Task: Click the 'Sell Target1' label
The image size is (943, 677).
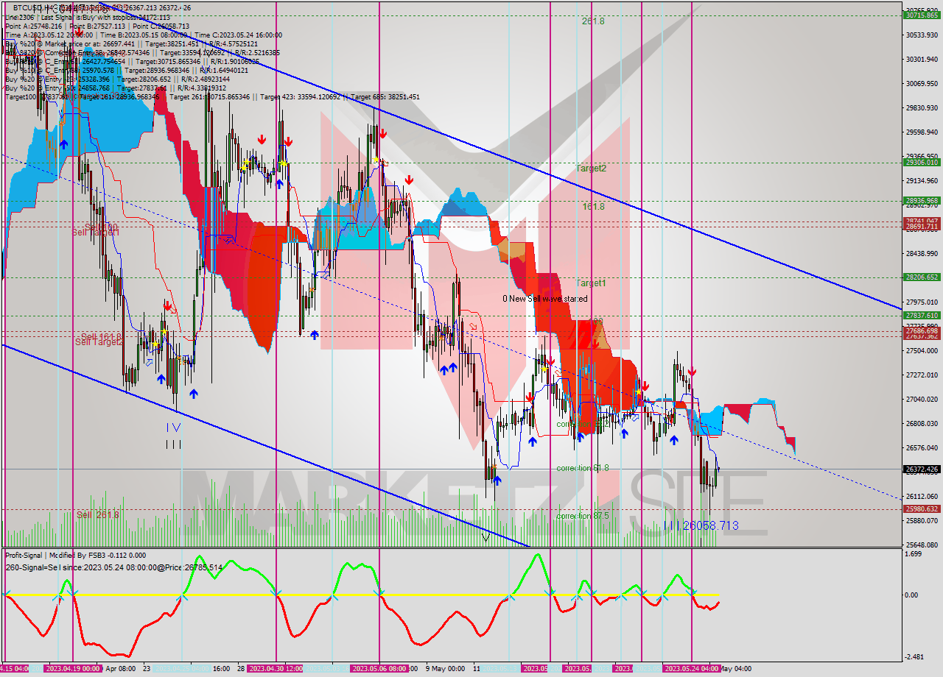Action: tap(96, 233)
